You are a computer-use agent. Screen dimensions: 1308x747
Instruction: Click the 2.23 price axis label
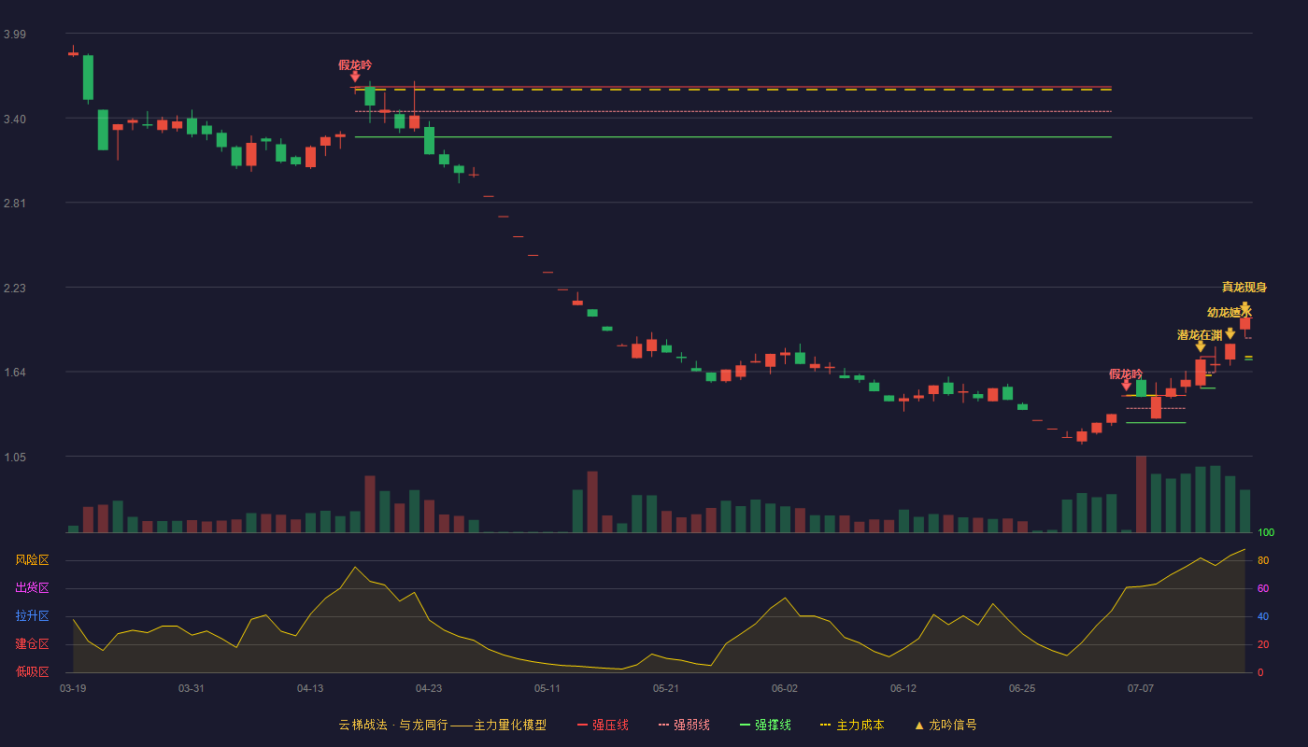14,289
